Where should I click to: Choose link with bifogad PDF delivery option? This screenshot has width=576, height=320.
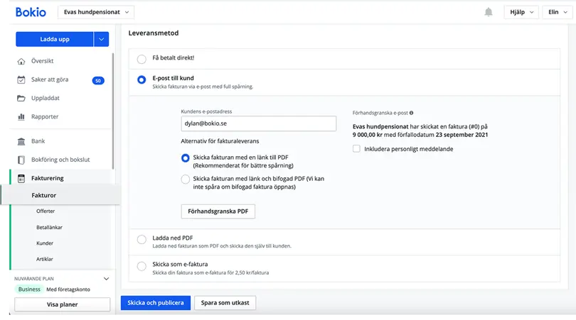186,180
